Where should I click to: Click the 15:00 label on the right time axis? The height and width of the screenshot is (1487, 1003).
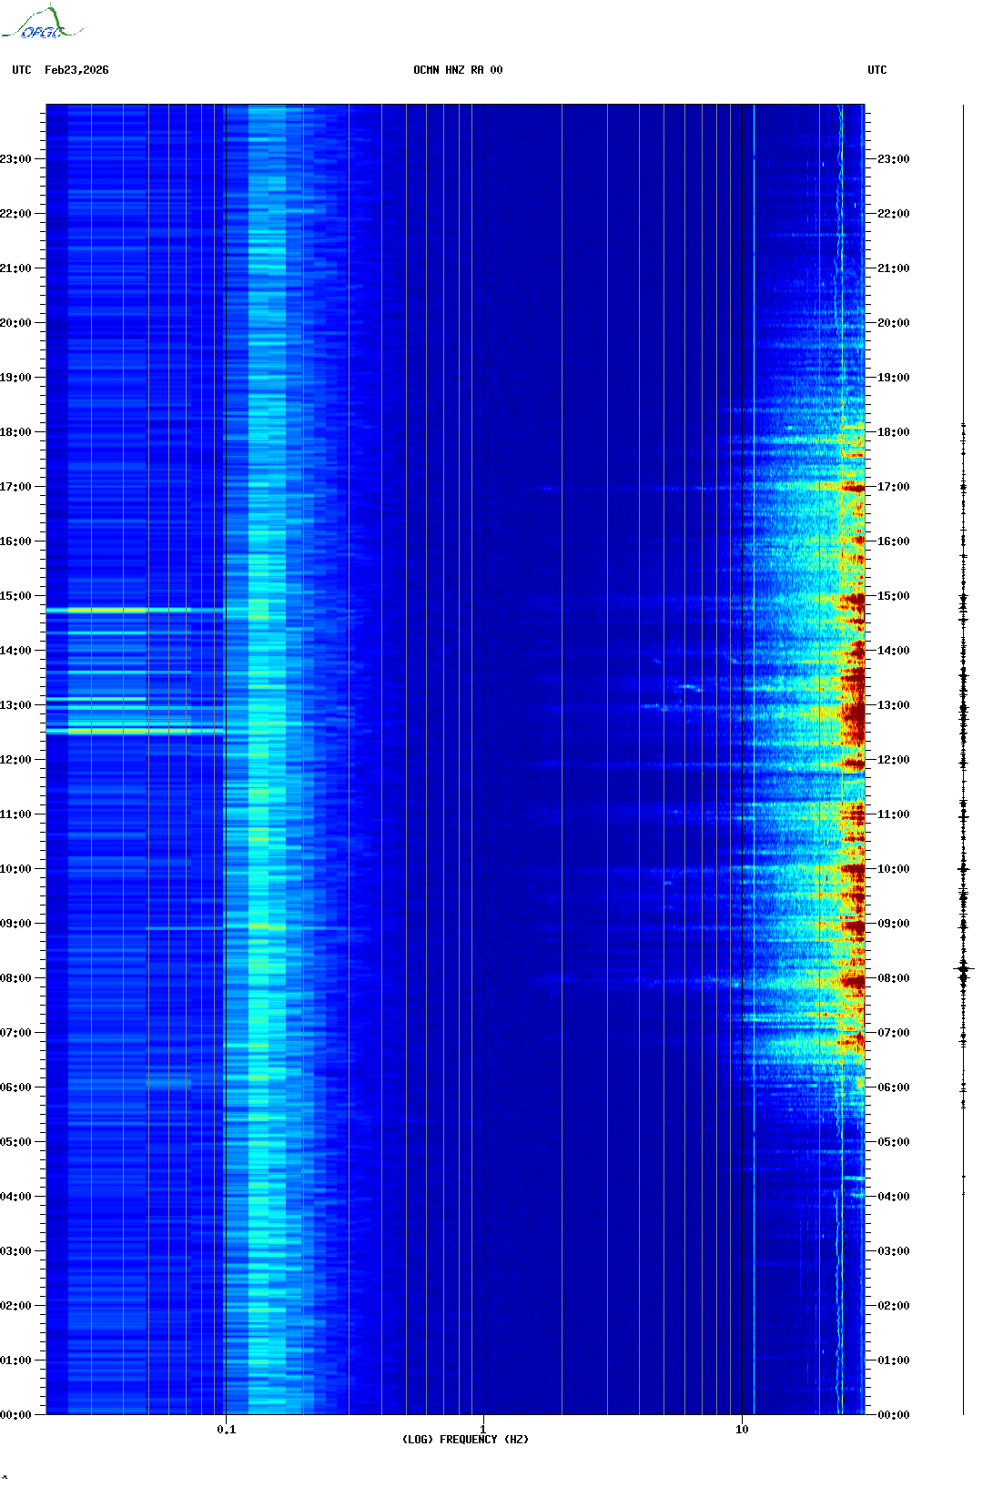tap(893, 596)
